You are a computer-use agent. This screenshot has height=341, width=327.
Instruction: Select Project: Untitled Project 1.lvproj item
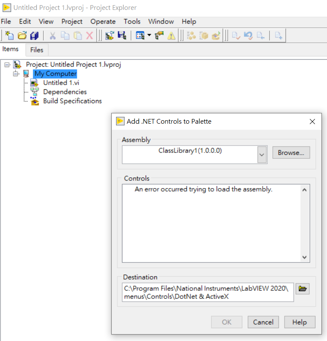tap(73, 64)
